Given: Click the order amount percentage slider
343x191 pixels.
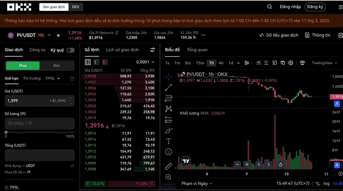Looking at the screenshot, I should coord(40,132).
